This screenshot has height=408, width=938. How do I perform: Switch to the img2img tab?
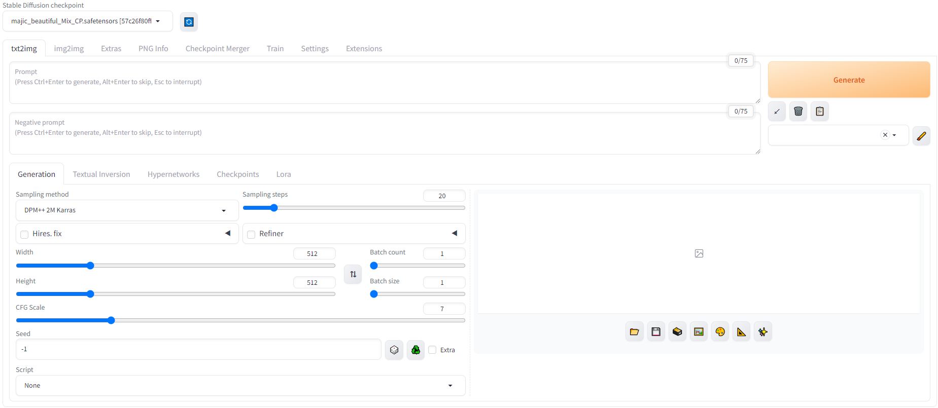pyautogui.click(x=69, y=49)
